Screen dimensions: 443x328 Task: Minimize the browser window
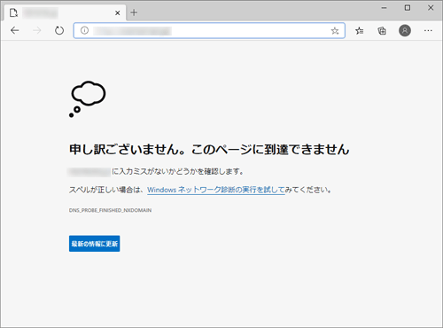384,8
